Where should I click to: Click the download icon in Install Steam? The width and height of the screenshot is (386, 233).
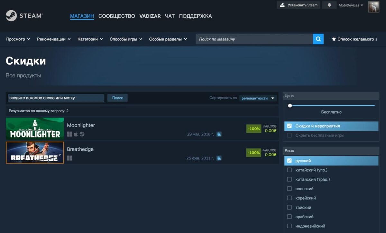coord(282,5)
